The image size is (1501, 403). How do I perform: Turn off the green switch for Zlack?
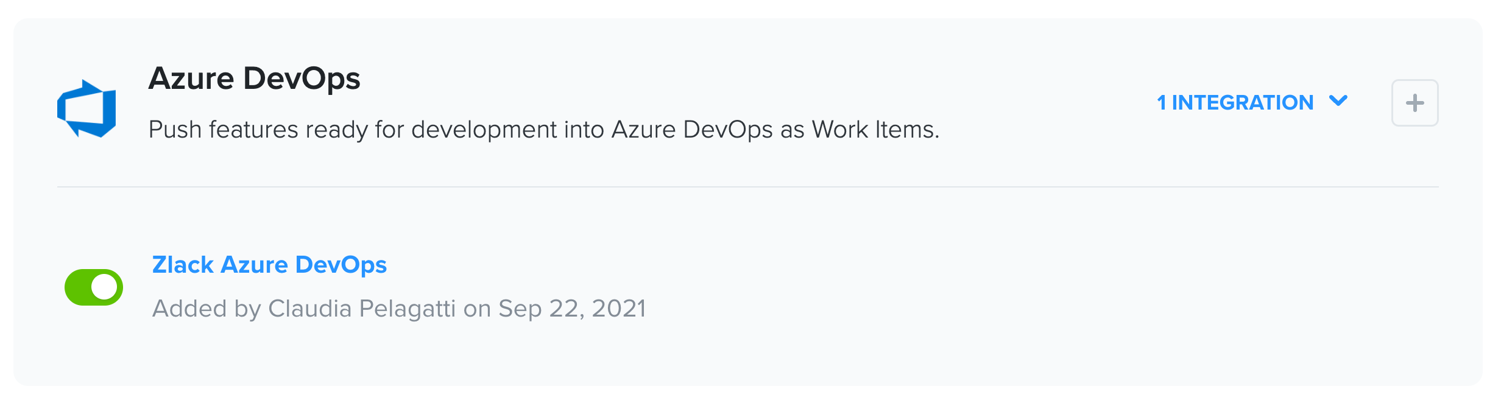94,287
